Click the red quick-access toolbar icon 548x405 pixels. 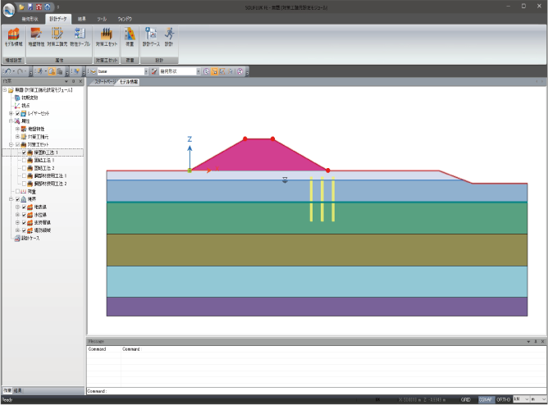pyautogui.click(x=39, y=7)
